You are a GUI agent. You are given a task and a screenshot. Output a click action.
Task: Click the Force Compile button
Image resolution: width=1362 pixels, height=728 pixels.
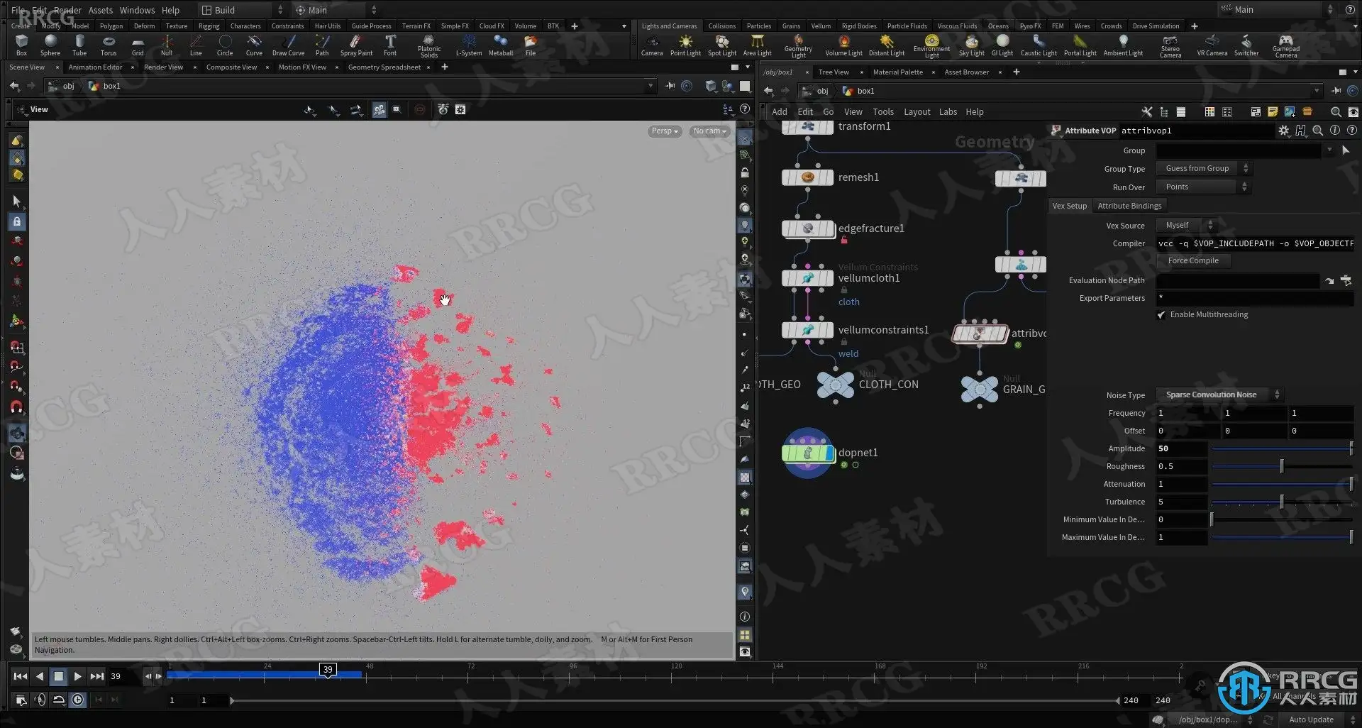(x=1193, y=260)
